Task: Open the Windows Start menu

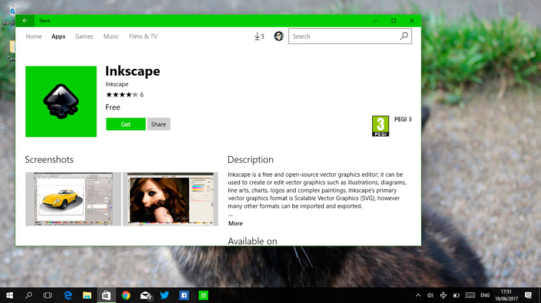Action: pyautogui.click(x=9, y=295)
